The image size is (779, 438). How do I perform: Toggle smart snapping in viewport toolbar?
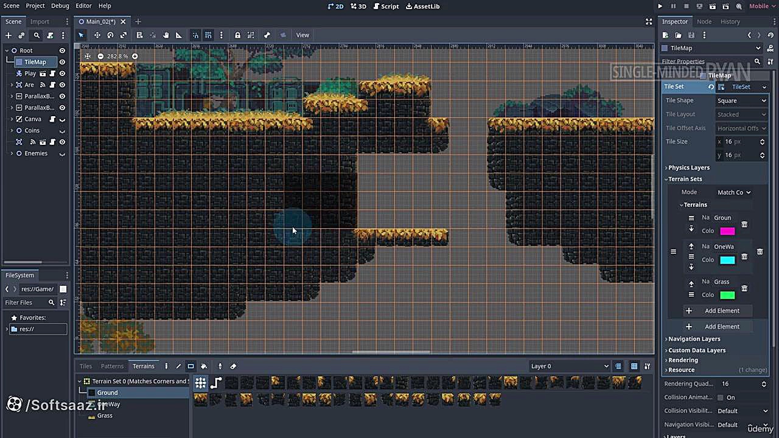coord(195,35)
